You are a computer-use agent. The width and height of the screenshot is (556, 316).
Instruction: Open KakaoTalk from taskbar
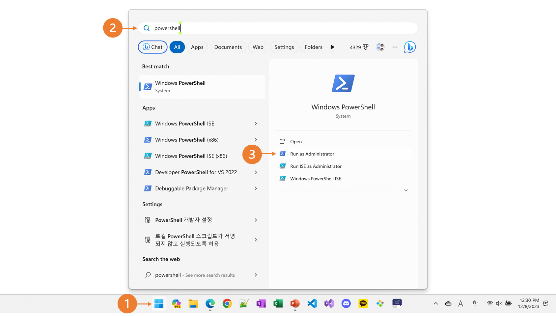(x=363, y=303)
